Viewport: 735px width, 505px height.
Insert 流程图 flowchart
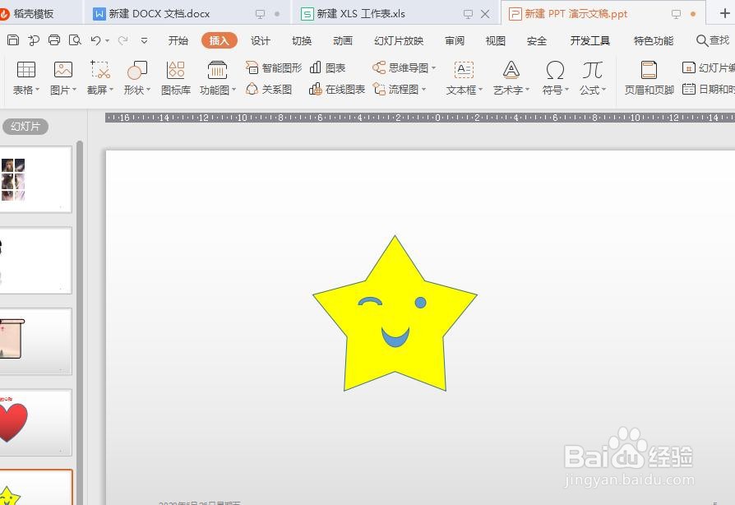pos(395,89)
